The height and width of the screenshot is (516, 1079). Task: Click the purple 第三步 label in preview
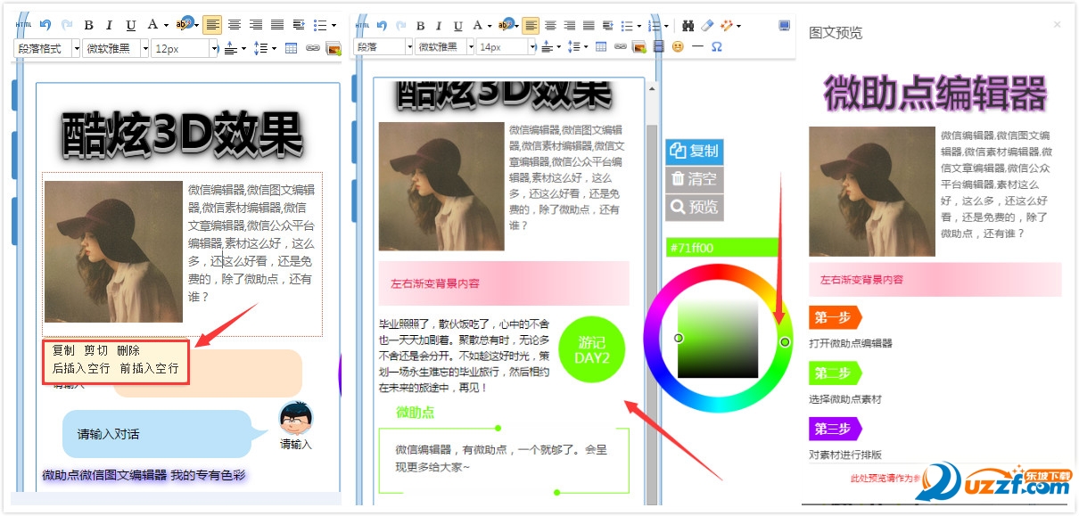point(835,429)
